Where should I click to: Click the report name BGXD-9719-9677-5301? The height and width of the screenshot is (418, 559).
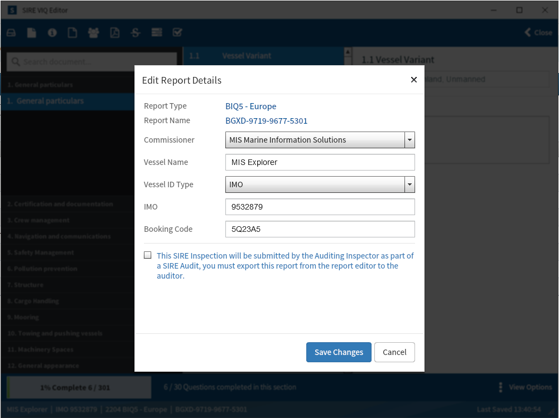[266, 121]
